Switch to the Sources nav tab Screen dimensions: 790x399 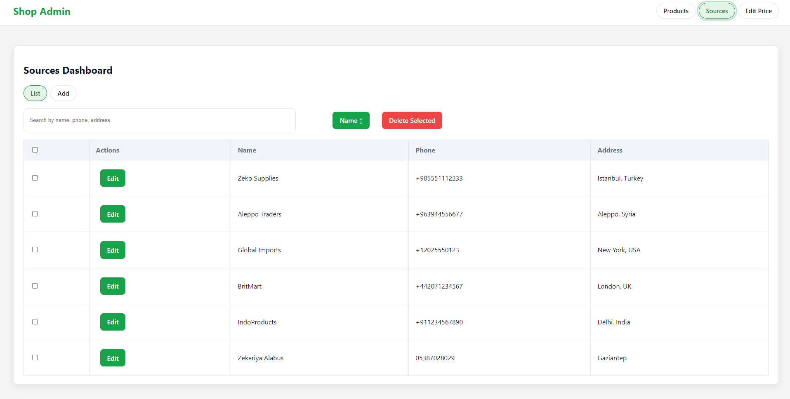point(717,11)
